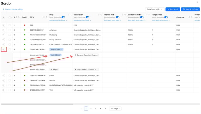
Task: Go to page 3
Action: pos(96,109)
